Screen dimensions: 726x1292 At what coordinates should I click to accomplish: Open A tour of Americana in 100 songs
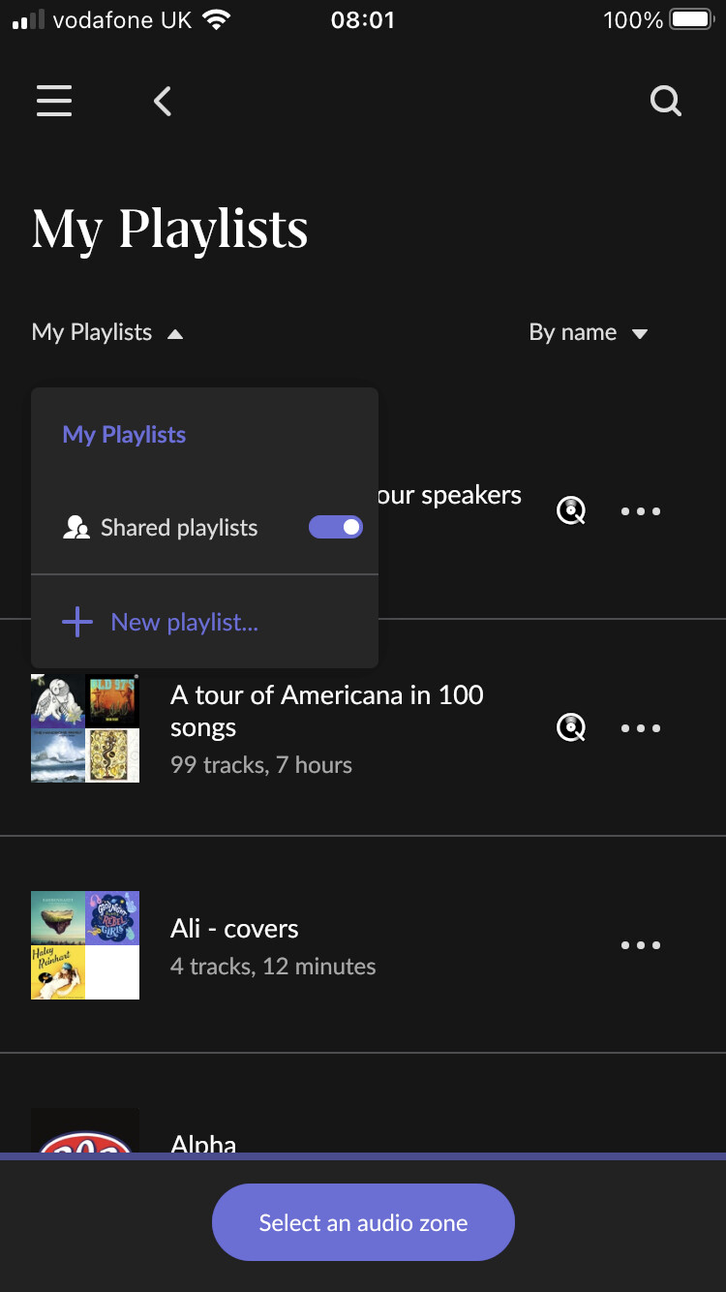pyautogui.click(x=326, y=711)
